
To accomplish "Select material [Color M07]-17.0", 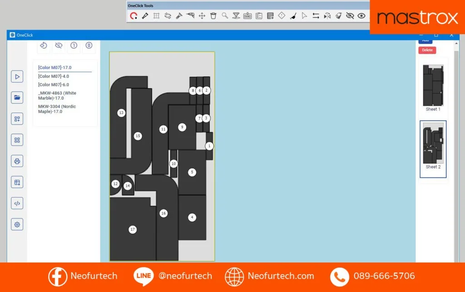I will 55,68.
